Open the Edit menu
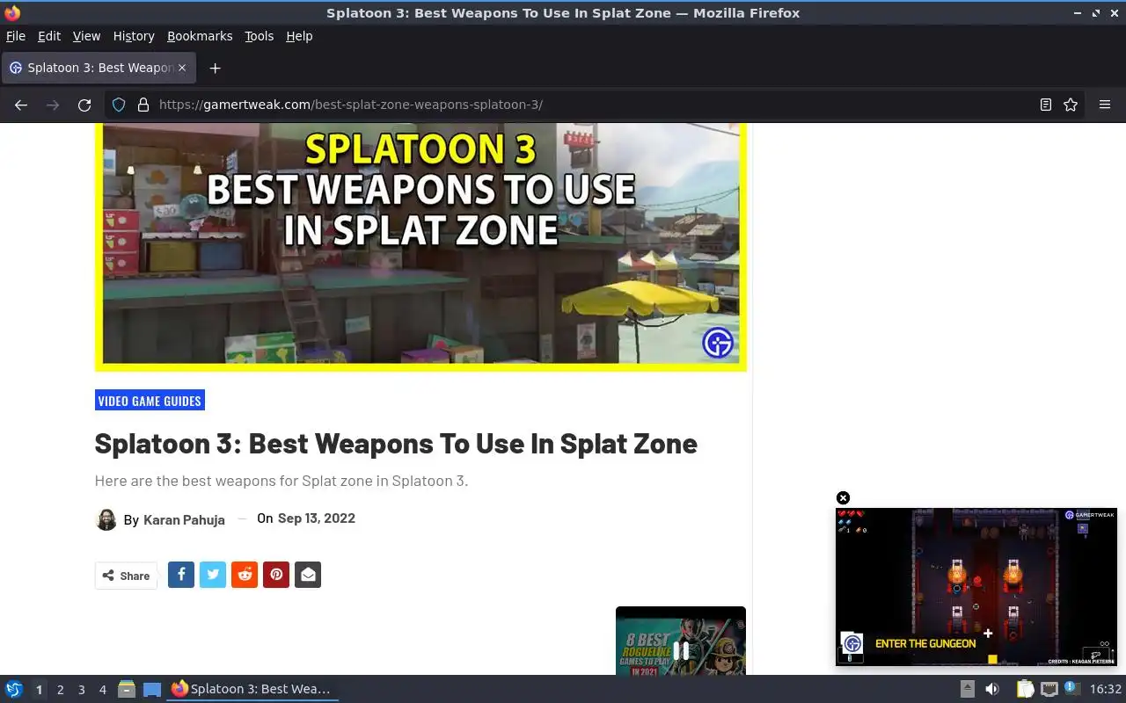The image size is (1126, 703). pos(49,36)
